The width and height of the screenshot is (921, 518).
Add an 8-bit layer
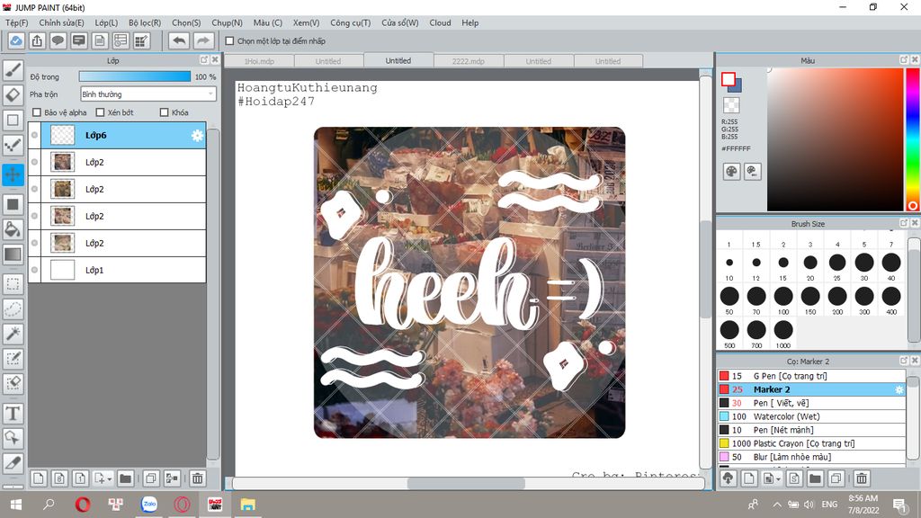[x=59, y=478]
